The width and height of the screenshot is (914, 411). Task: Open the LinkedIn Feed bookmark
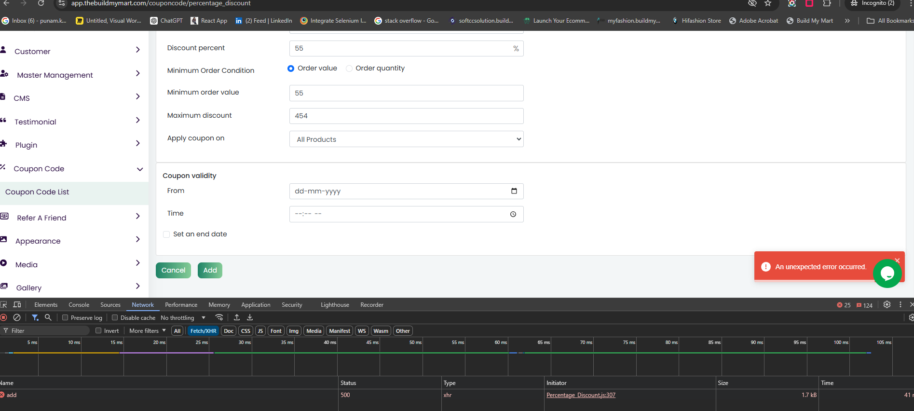[x=263, y=21]
